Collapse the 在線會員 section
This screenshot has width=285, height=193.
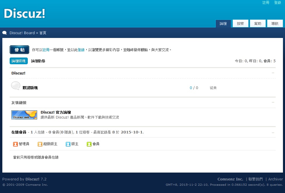[273, 133]
